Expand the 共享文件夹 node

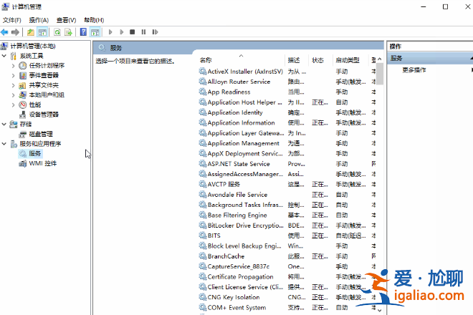coord(13,85)
